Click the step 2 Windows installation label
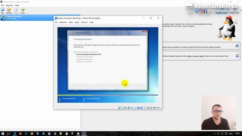The image size is (242, 136). pos(93,98)
